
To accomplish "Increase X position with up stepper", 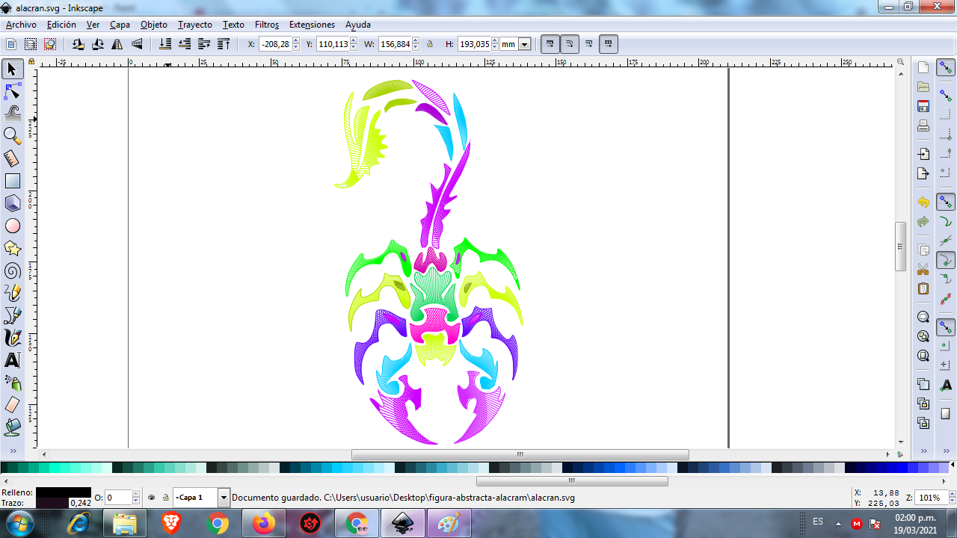I will 296,40.
